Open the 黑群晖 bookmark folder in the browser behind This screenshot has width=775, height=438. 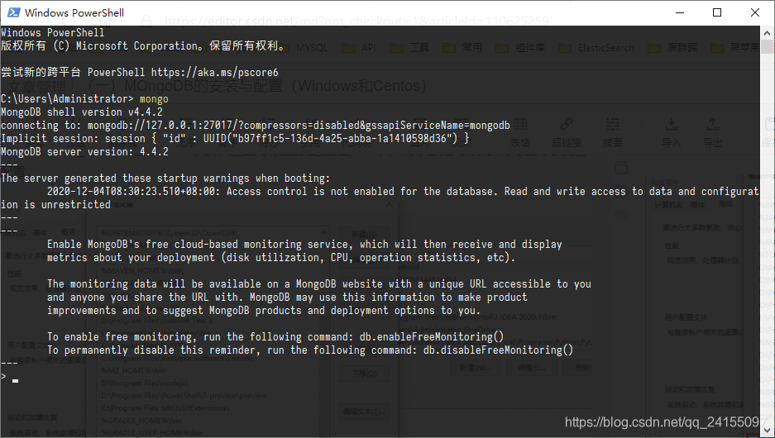(672, 48)
